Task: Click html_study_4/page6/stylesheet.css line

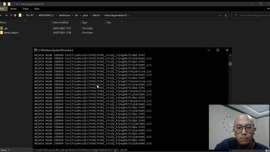Action: (x=93, y=144)
